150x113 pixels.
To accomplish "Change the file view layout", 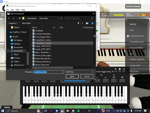I will coord(79,23).
